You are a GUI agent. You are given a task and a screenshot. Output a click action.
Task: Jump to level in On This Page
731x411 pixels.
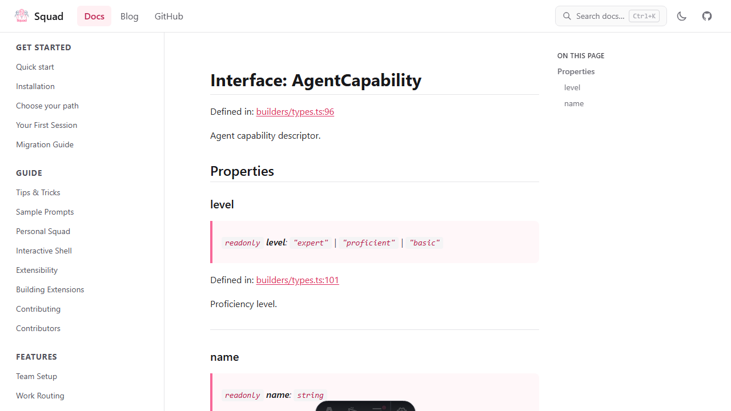[572, 87]
